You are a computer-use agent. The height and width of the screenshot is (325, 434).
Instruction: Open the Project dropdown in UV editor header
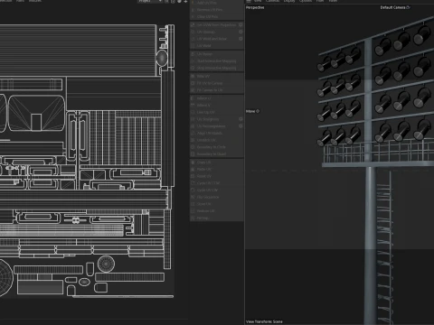(x=150, y=1)
